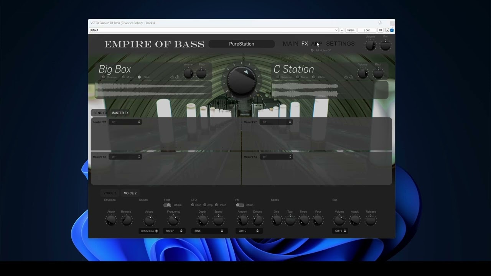Click the All Notes Off indicator

(312, 51)
